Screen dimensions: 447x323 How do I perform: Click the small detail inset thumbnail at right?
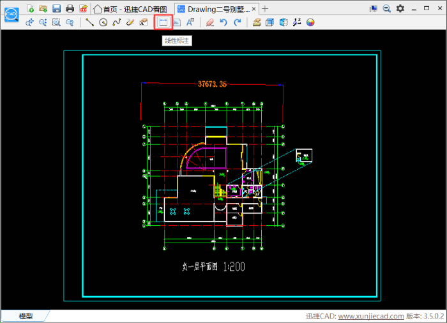click(x=304, y=156)
